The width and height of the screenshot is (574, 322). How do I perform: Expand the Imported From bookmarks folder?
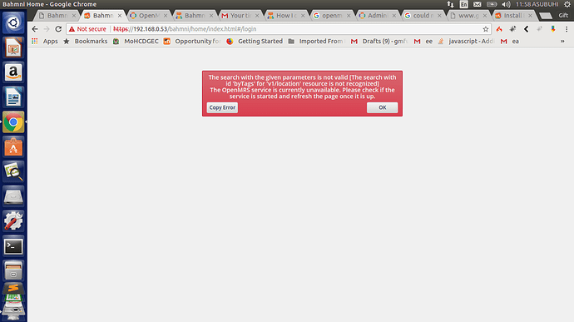pyautogui.click(x=317, y=42)
